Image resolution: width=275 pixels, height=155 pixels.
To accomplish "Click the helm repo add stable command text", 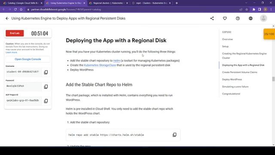I will pos(106,135).
